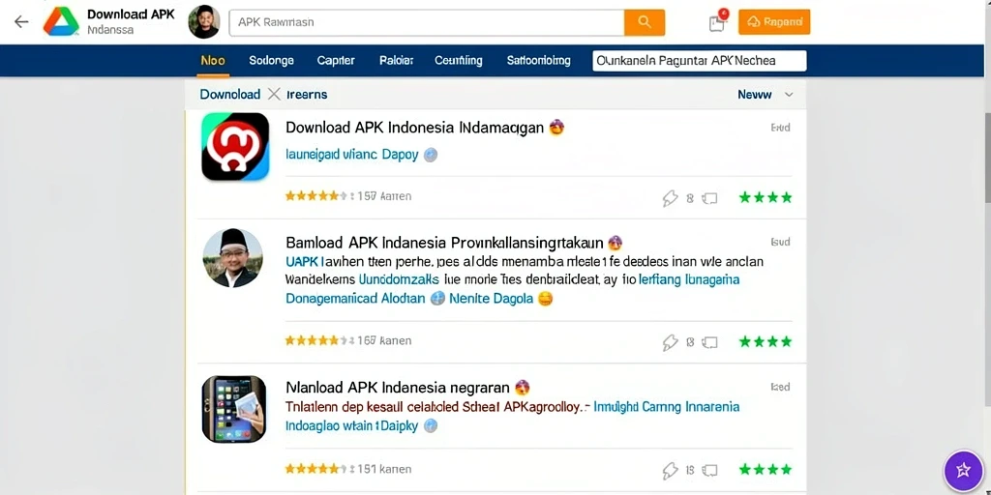Click the orange search magnifier button
The width and height of the screenshot is (991, 495).
644,22
